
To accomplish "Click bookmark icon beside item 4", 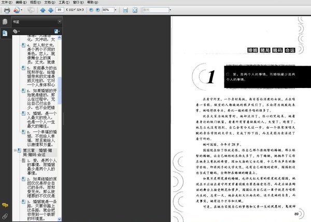I will [23, 46].
